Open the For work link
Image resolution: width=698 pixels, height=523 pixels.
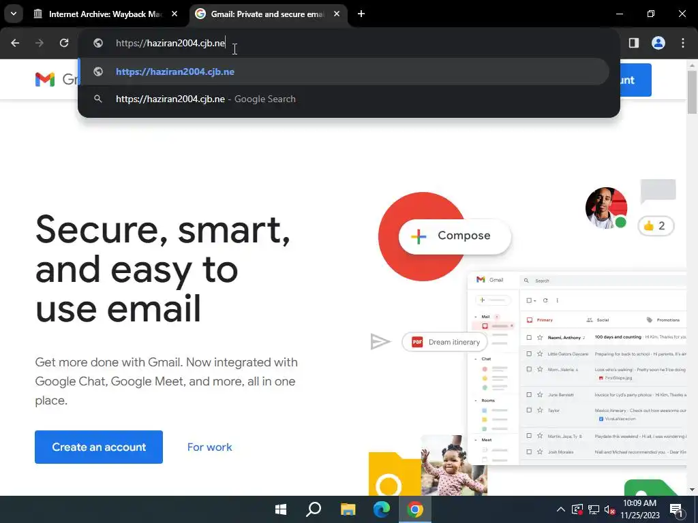click(x=210, y=447)
